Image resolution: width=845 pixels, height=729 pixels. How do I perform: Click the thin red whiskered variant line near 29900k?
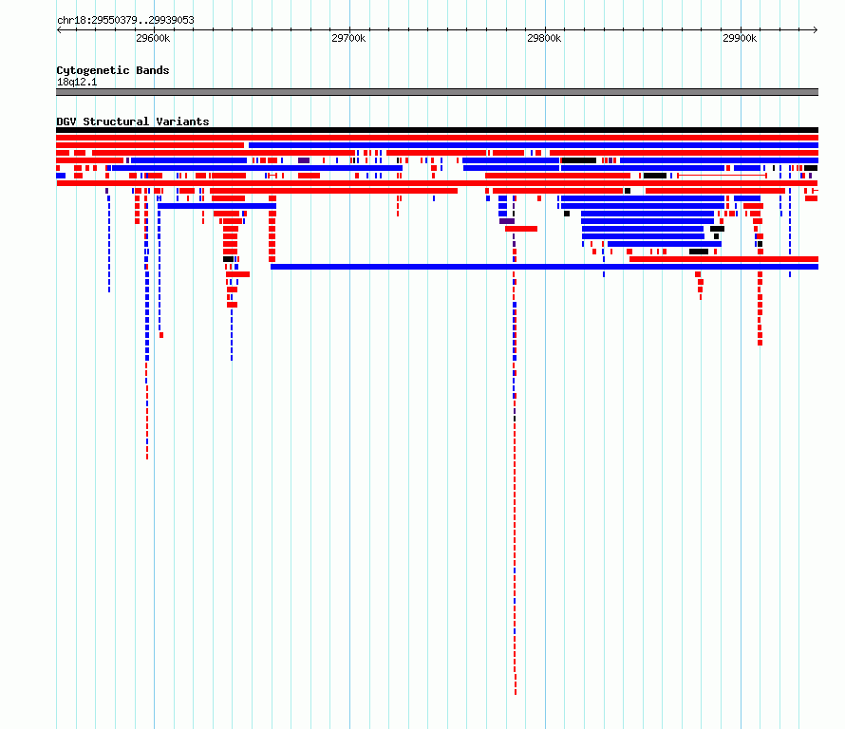723,176
